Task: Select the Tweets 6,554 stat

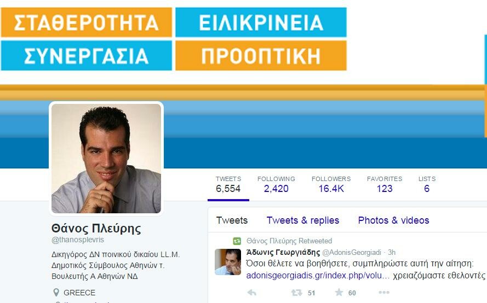Action: point(228,184)
